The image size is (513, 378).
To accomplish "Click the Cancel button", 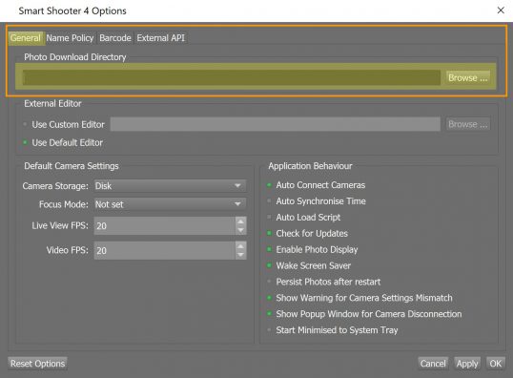I will coord(433,364).
